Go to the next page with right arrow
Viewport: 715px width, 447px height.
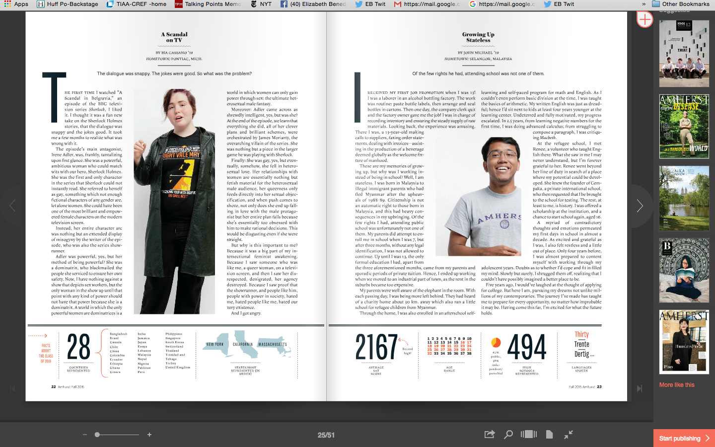(640, 206)
